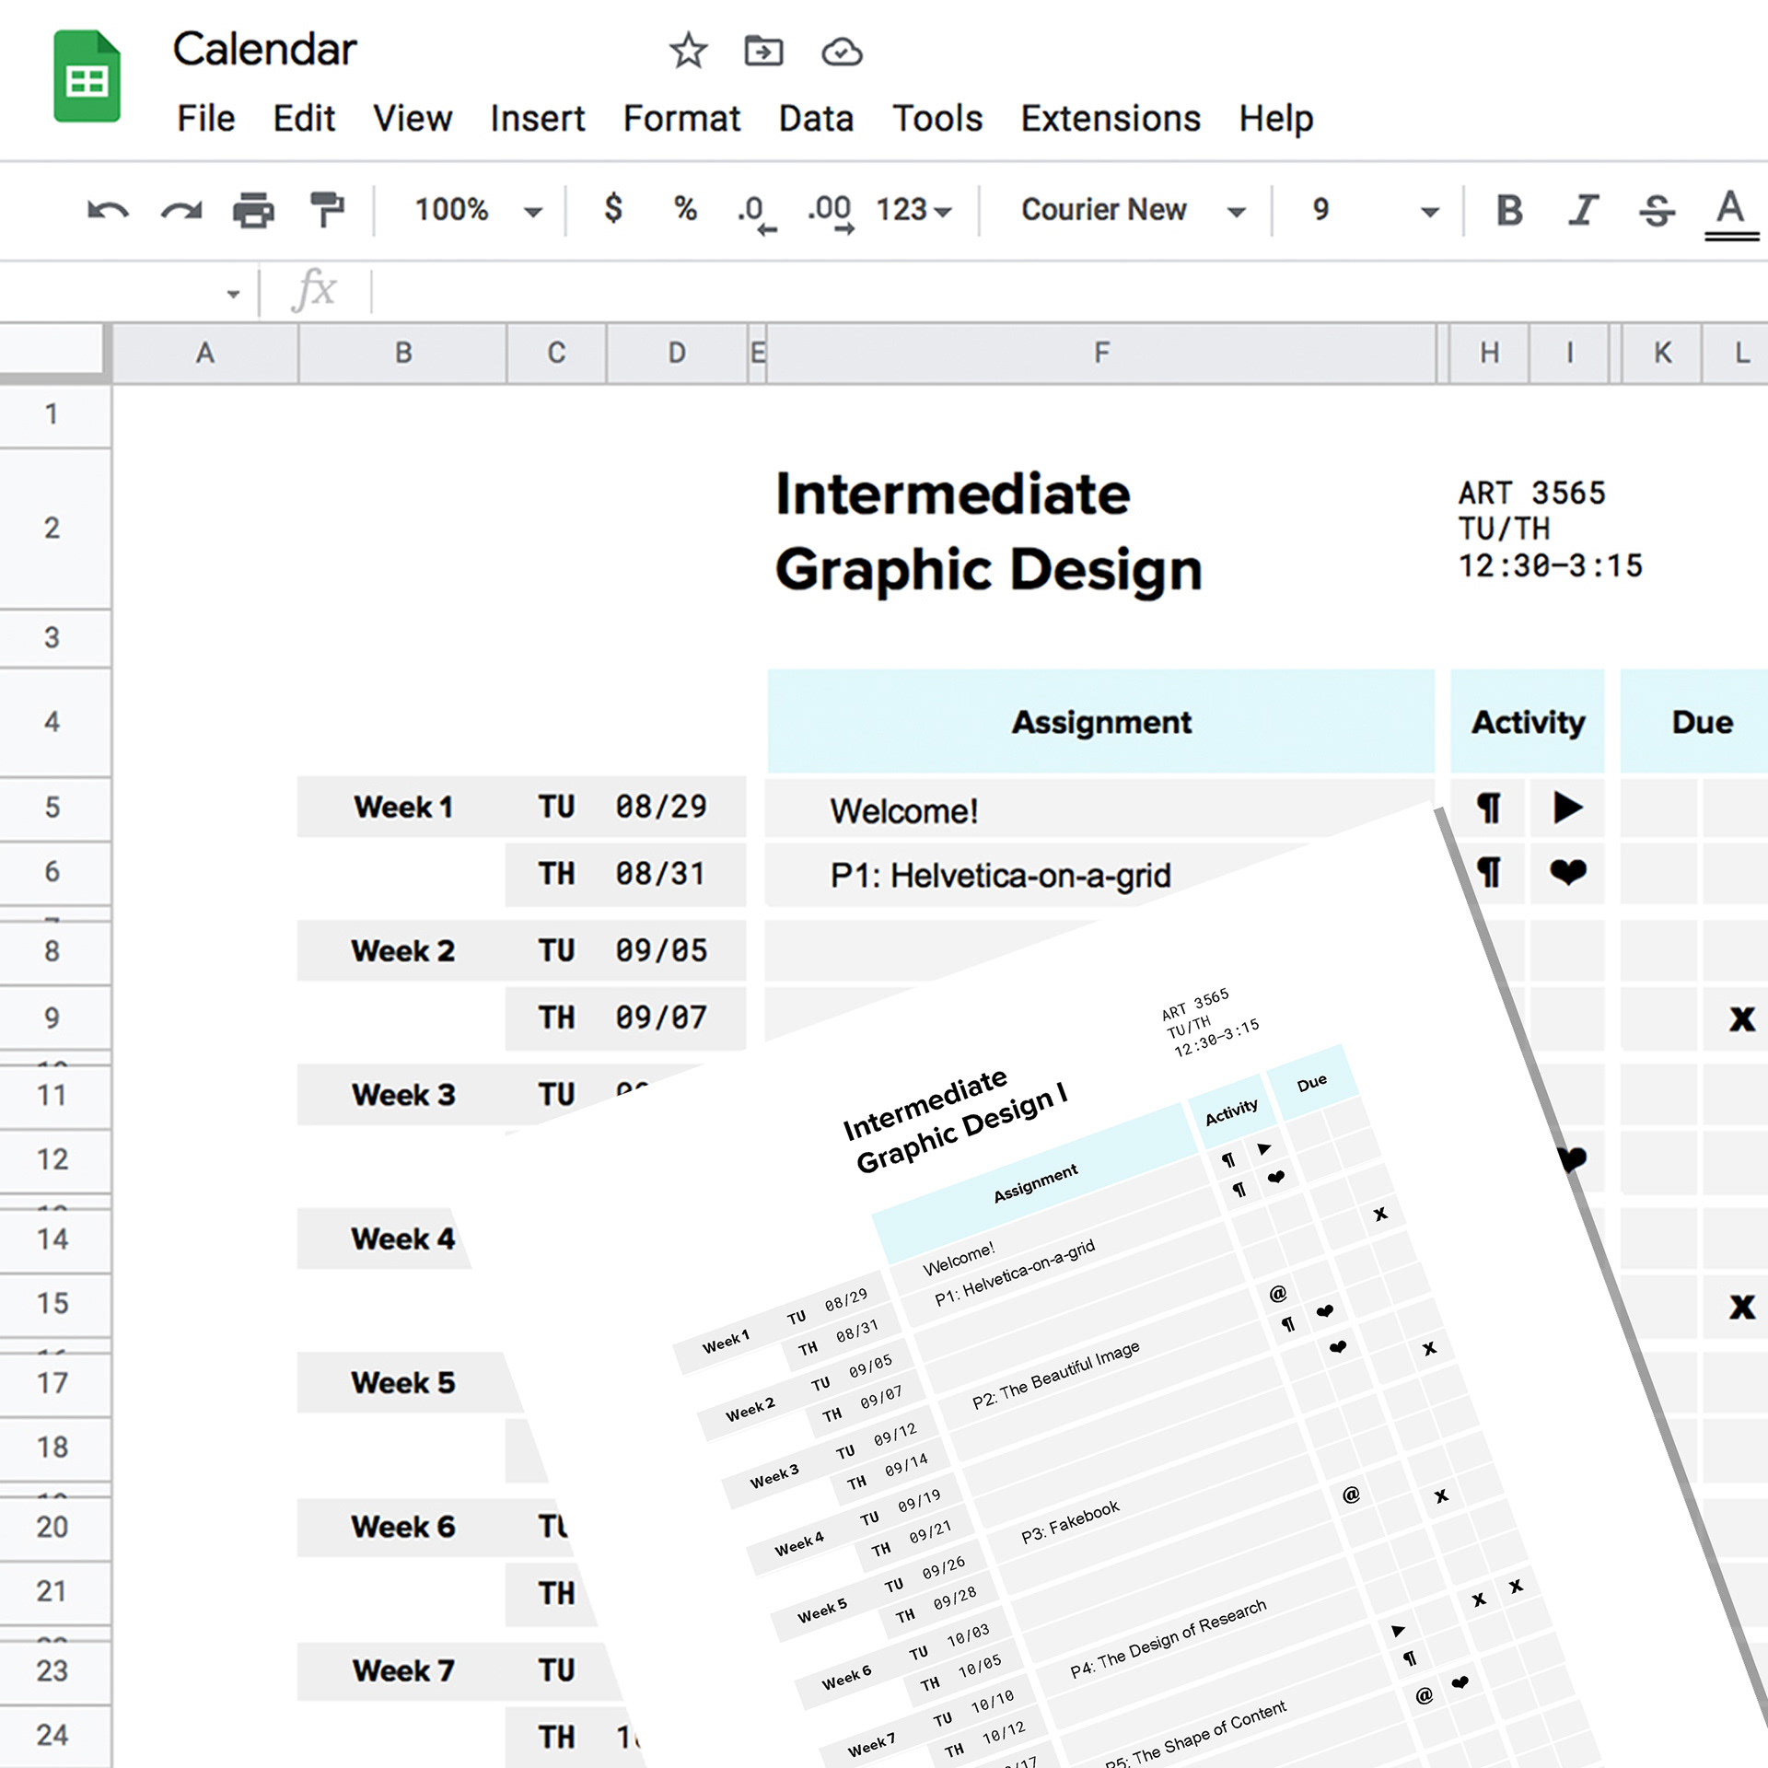Open the font size 9 dropdown
Image resolution: width=1768 pixels, height=1768 pixels.
click(1376, 210)
